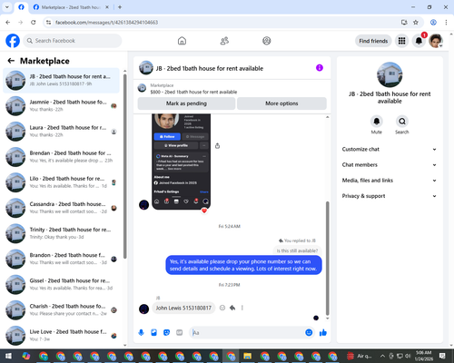Open a new browser tab
The height and width of the screenshot is (363, 454).
(120, 7)
